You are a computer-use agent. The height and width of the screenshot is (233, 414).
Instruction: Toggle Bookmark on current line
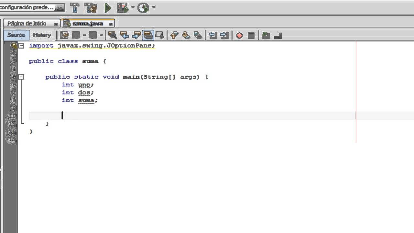[198, 35]
